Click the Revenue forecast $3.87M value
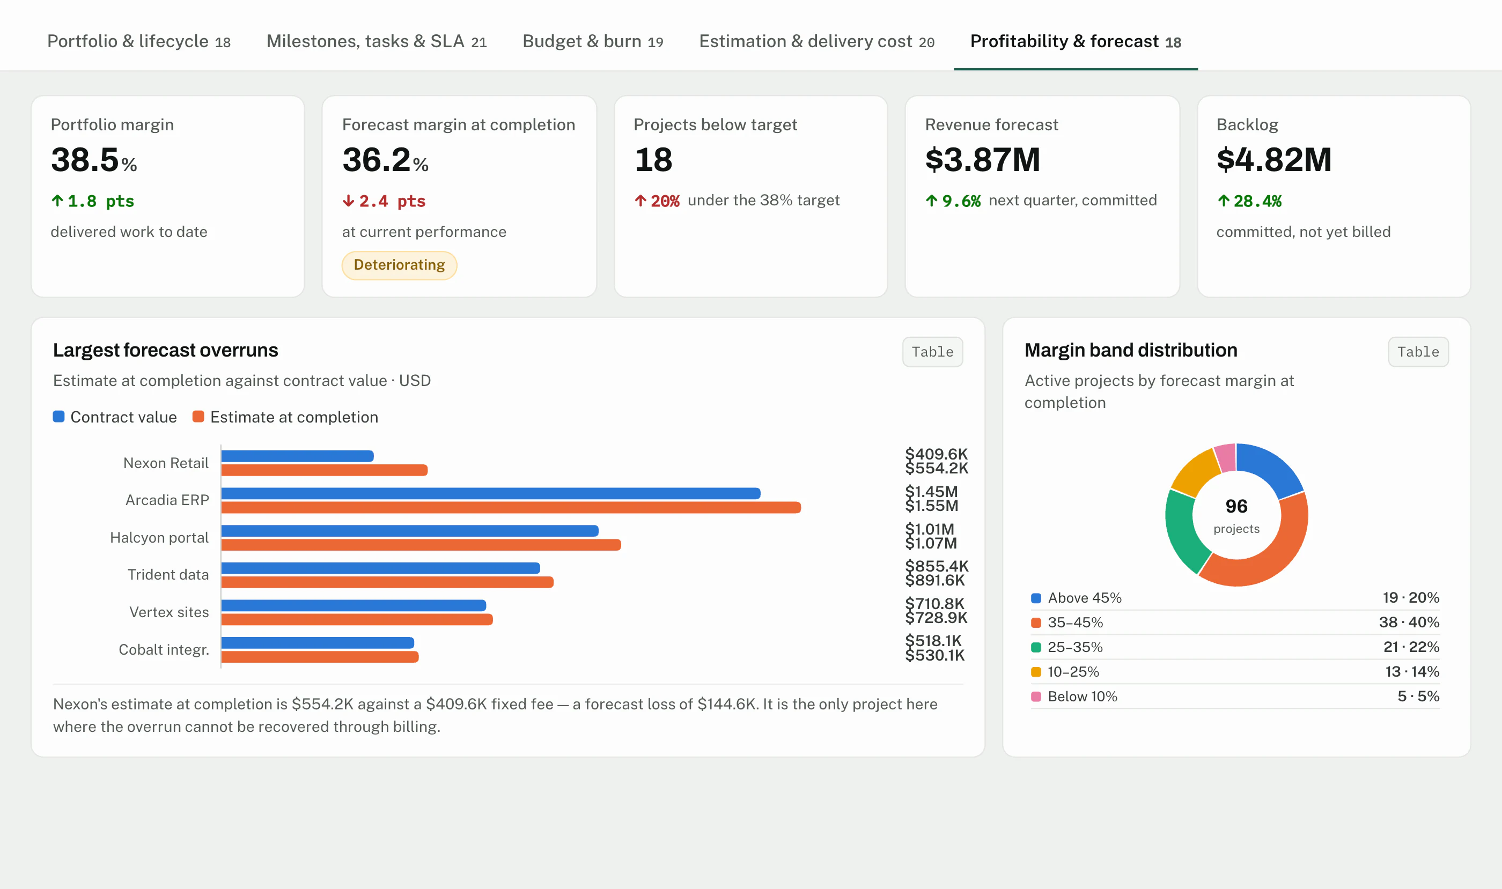The height and width of the screenshot is (889, 1502). point(982,160)
